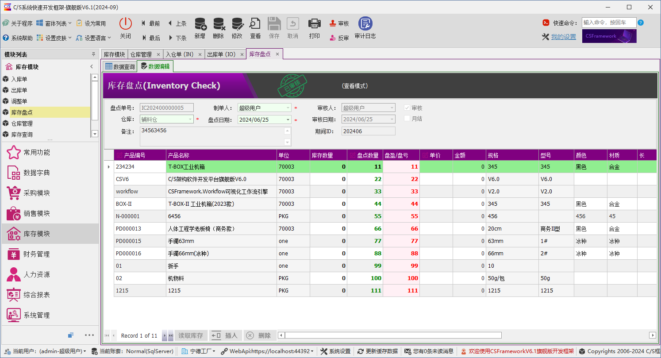Open the 窗体列表 window list dropdown

(54, 23)
